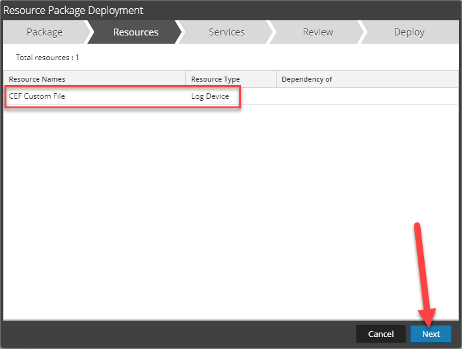Go to the Package wizard step
The height and width of the screenshot is (349, 462).
pos(44,32)
